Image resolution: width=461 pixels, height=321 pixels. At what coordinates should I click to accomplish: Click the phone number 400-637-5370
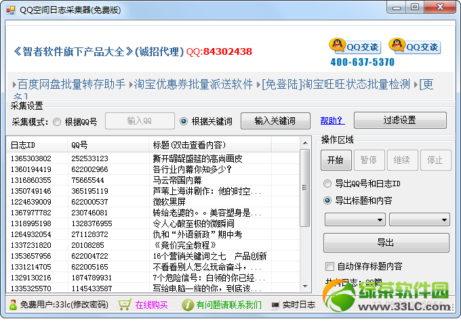pos(363,62)
